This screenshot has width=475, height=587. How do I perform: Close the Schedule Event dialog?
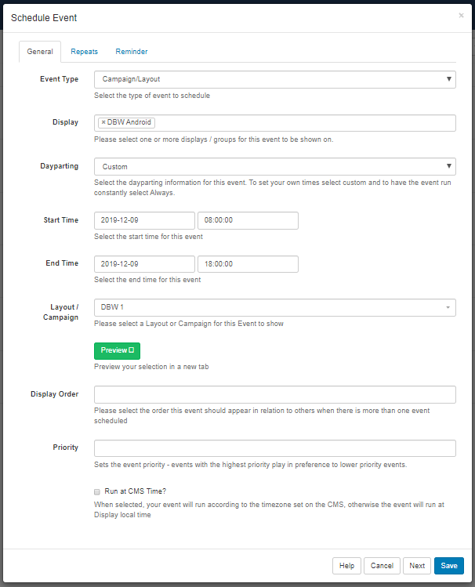[x=461, y=16]
